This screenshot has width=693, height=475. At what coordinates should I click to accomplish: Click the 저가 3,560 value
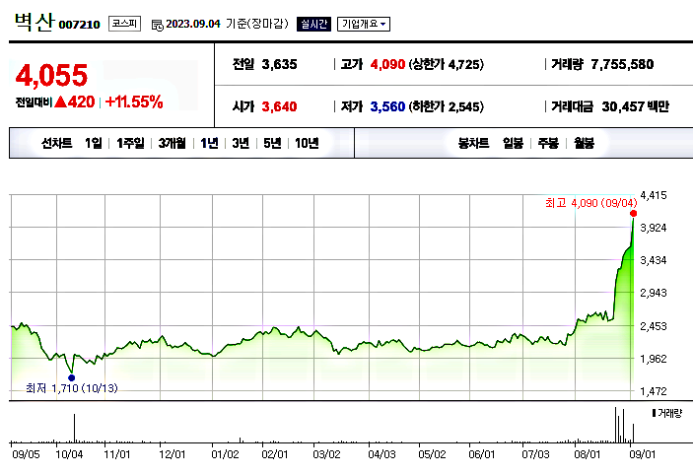tap(387, 106)
